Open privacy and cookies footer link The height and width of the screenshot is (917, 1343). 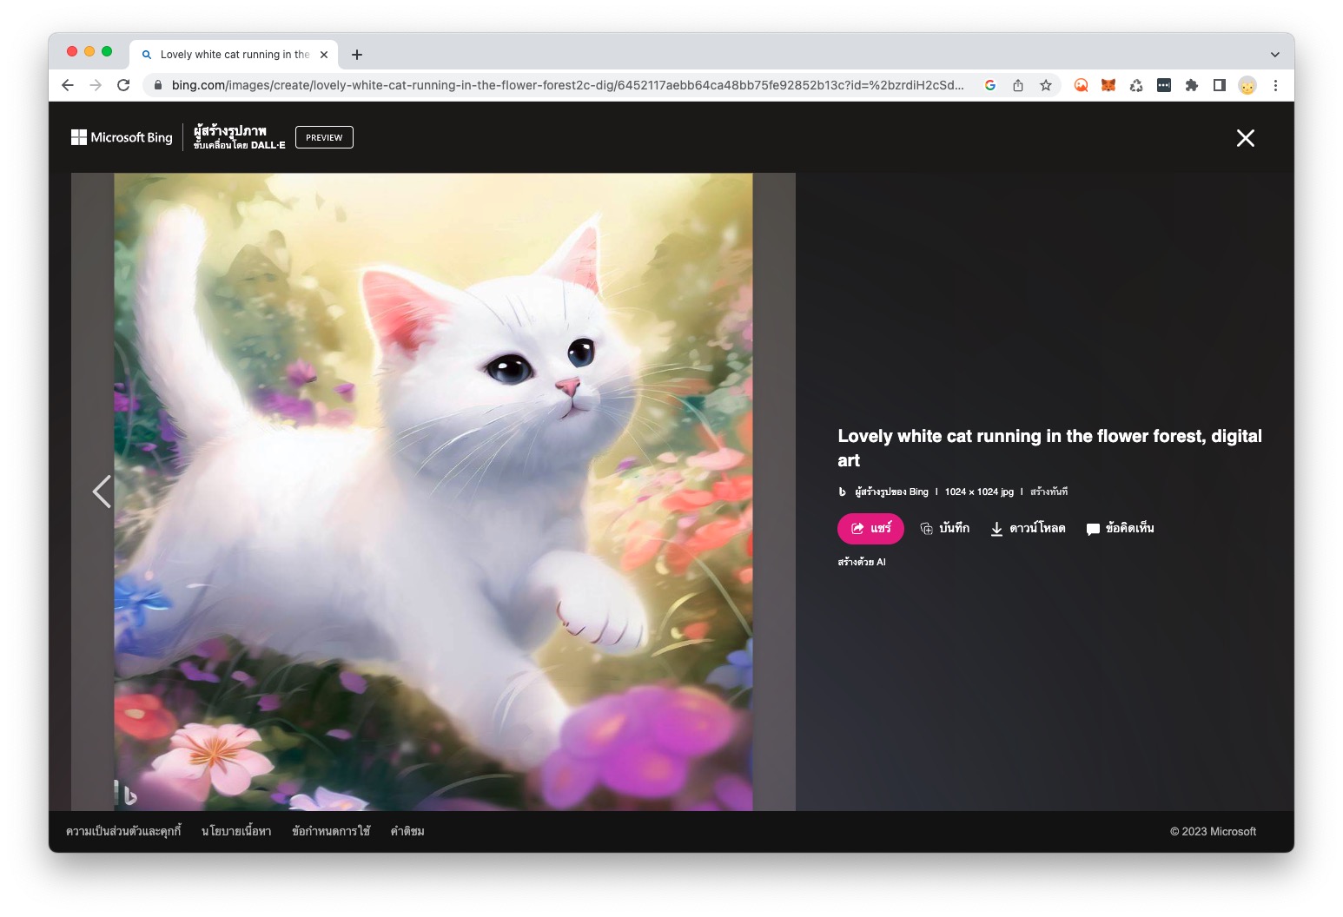point(123,831)
